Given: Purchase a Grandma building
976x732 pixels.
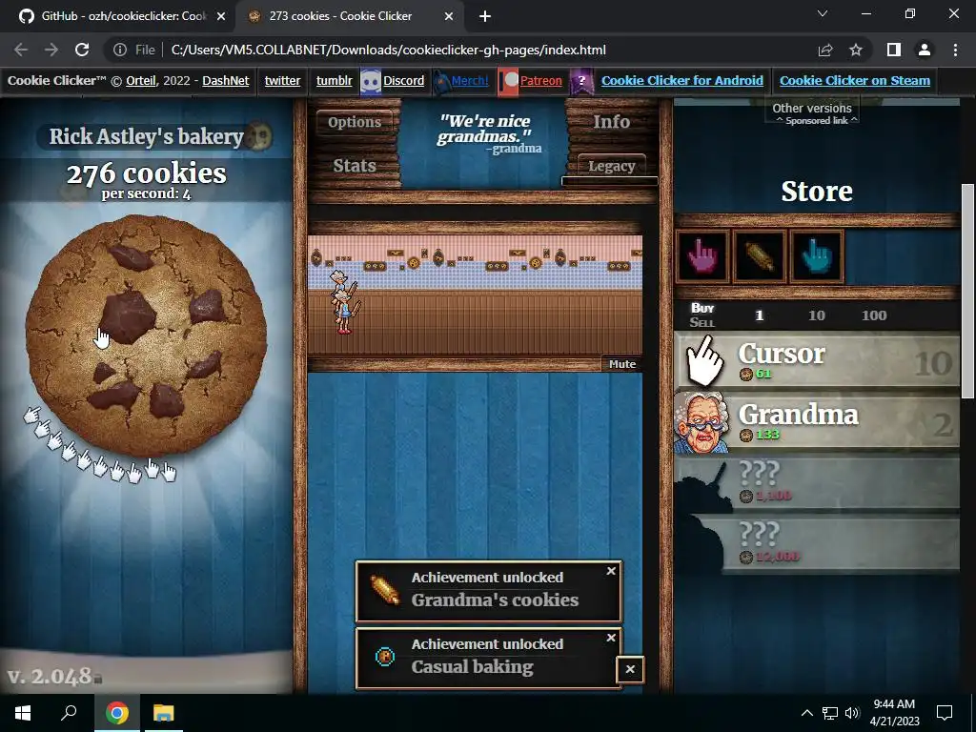Looking at the screenshot, I should [x=817, y=422].
